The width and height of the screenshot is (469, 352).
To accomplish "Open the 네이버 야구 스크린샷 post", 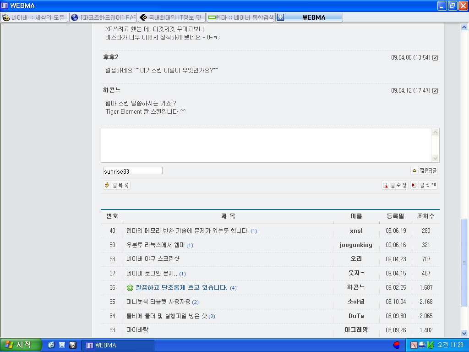I will tap(153, 259).
